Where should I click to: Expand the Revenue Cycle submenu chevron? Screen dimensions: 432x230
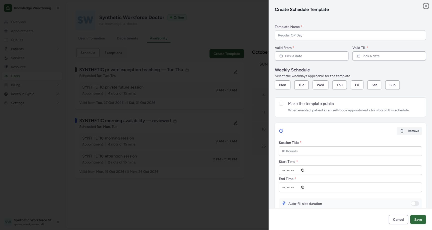pyautogui.click(x=58, y=94)
